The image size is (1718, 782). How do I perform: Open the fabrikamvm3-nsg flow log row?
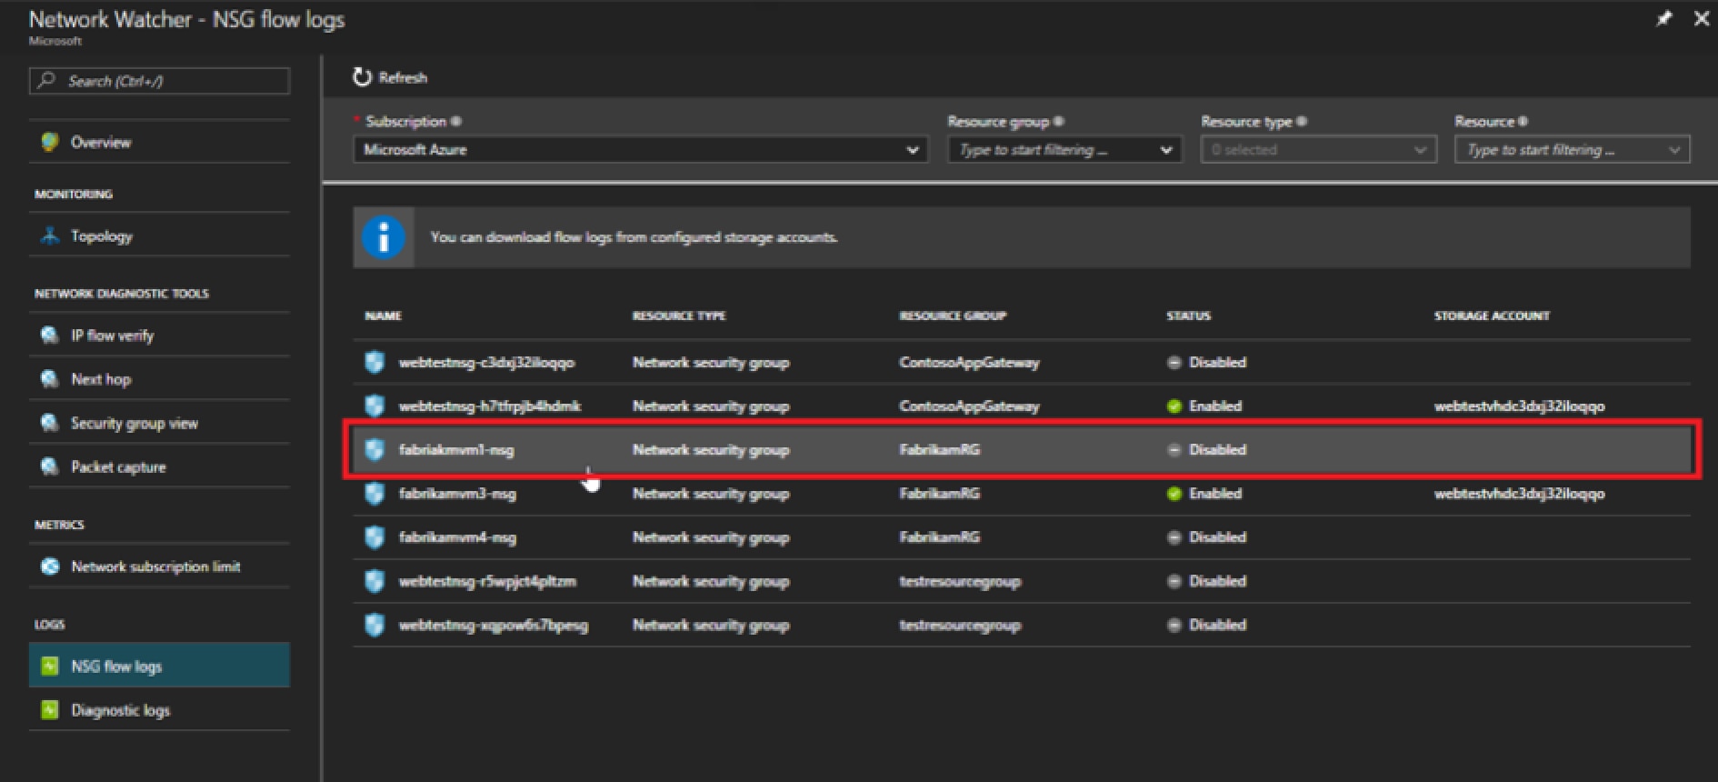pos(457,494)
